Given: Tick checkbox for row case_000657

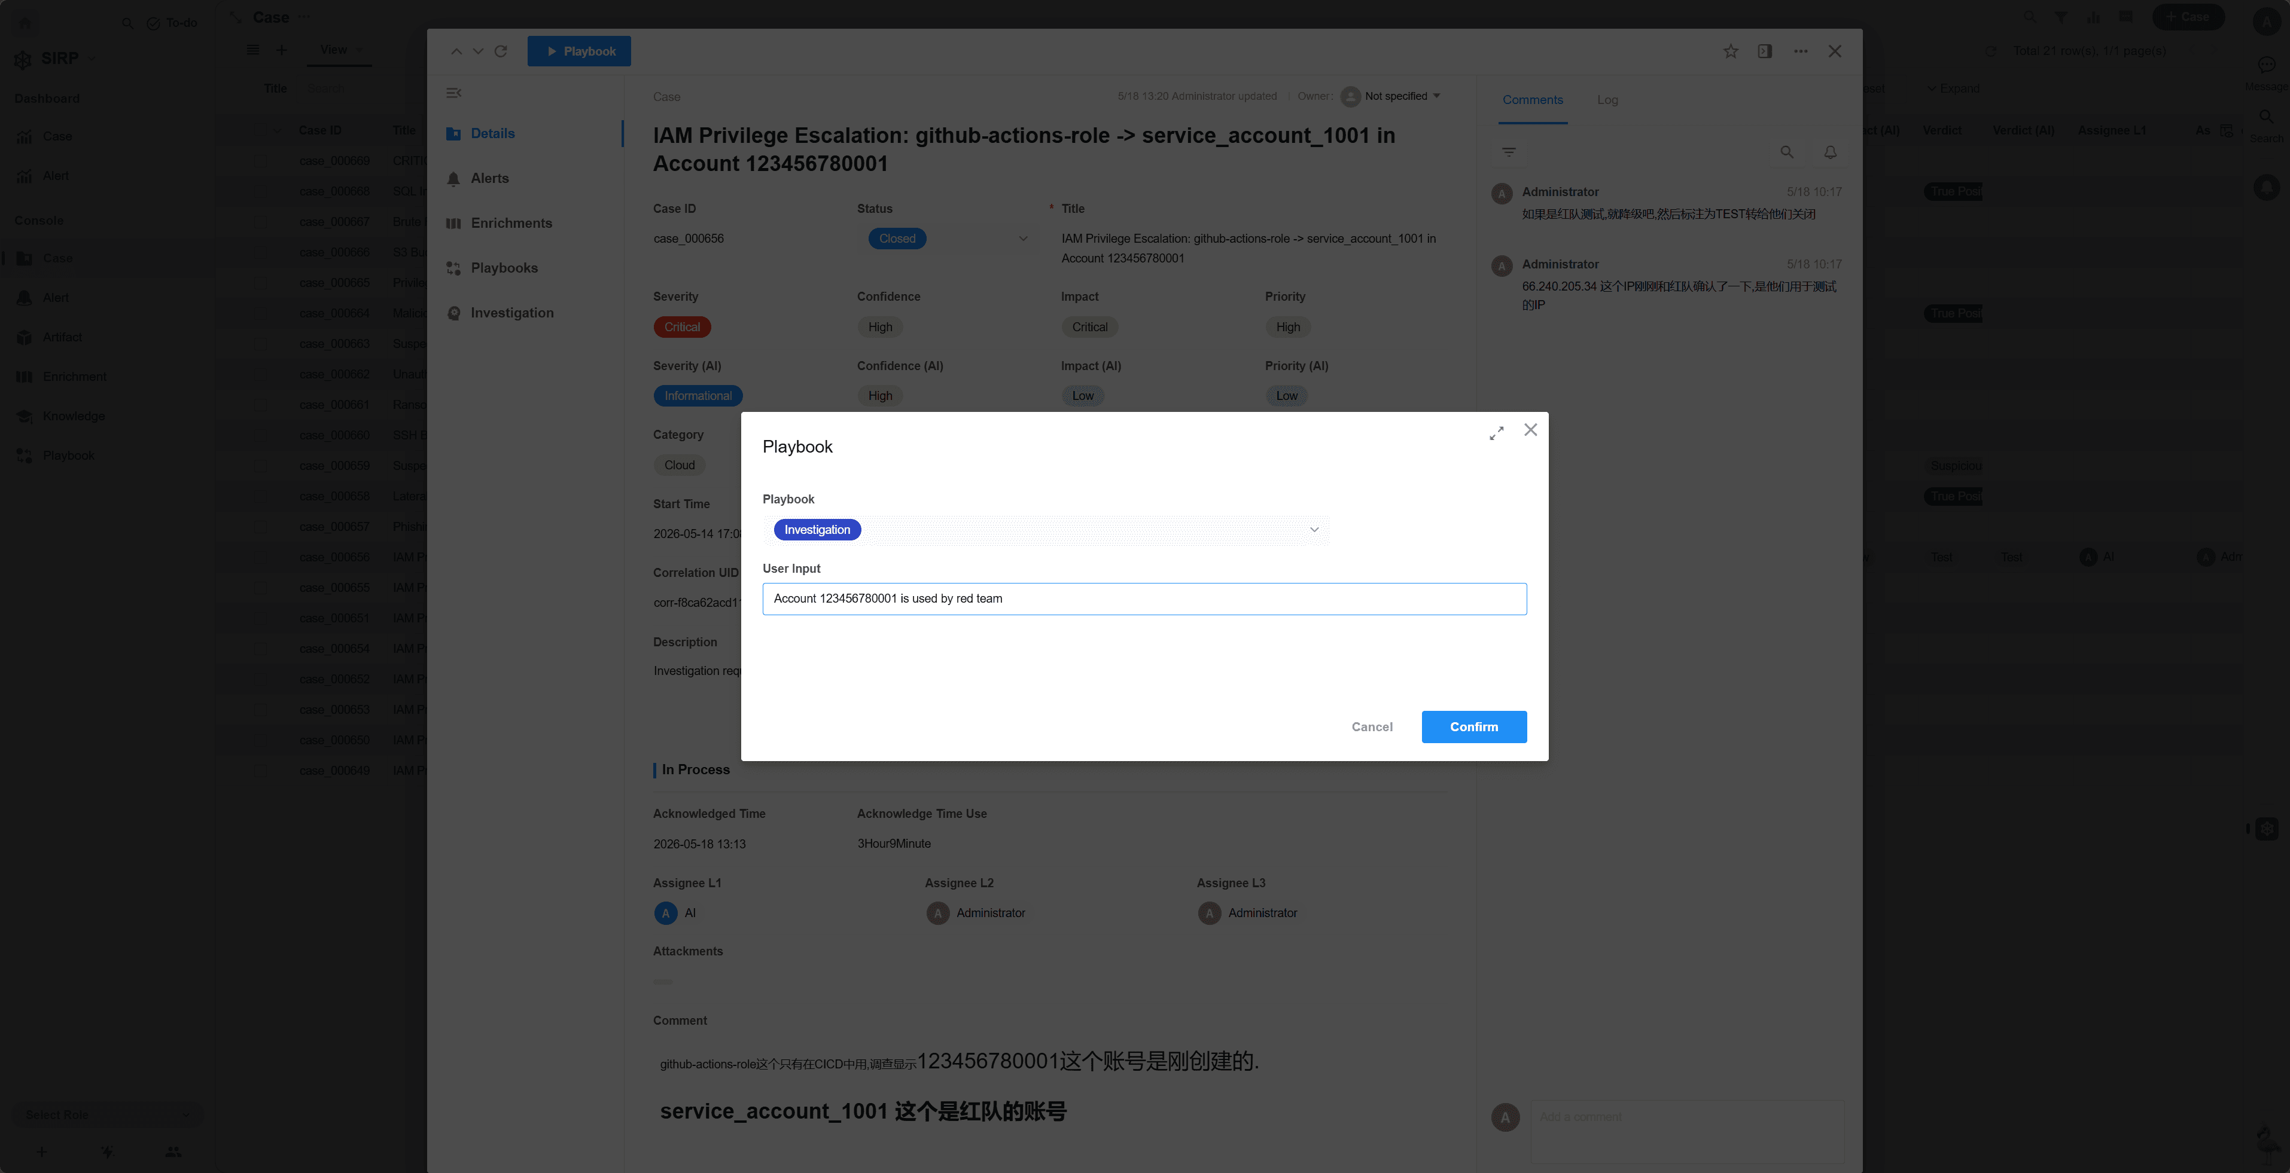Looking at the screenshot, I should (260, 527).
